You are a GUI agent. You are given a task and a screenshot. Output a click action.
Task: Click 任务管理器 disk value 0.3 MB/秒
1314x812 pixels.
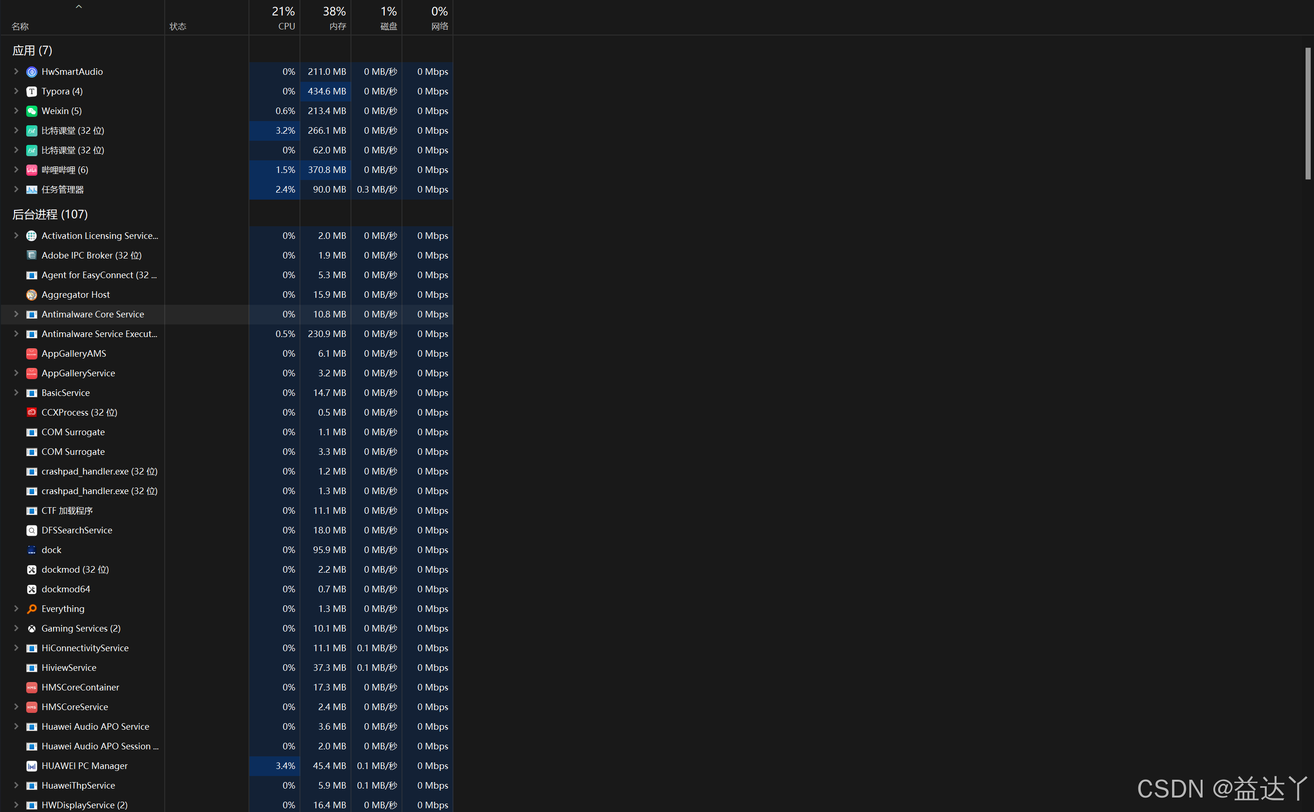click(377, 190)
